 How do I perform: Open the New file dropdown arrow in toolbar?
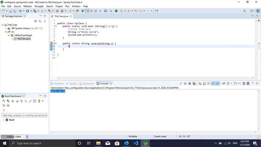[7, 11]
